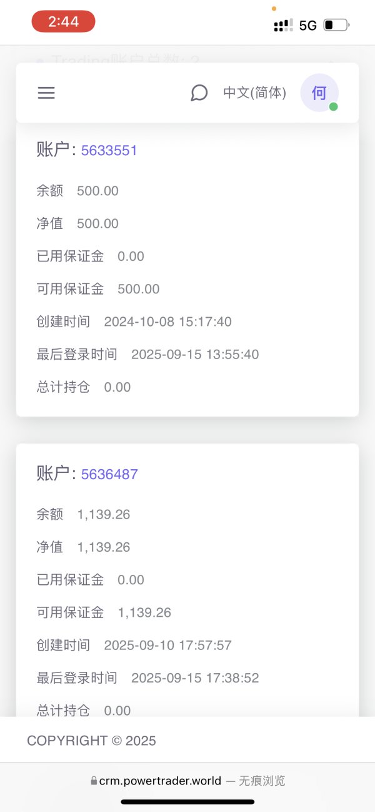The height and width of the screenshot is (812, 375).
Task: Open account link 5633551
Action: point(109,151)
